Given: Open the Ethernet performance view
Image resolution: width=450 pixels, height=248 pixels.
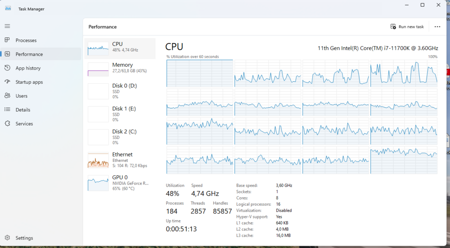Looking at the screenshot, I should click(x=120, y=160).
